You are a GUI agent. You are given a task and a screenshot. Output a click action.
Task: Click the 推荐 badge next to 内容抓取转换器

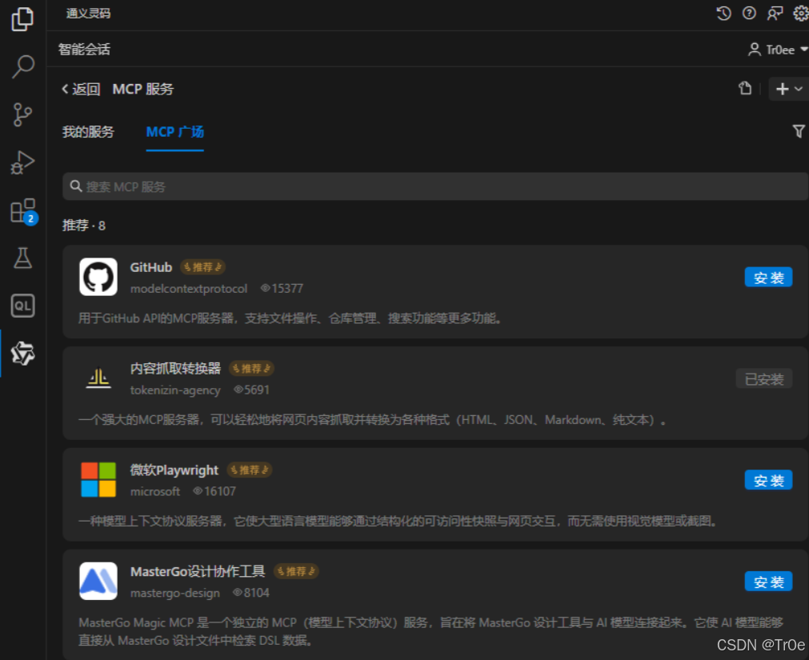[x=252, y=368]
